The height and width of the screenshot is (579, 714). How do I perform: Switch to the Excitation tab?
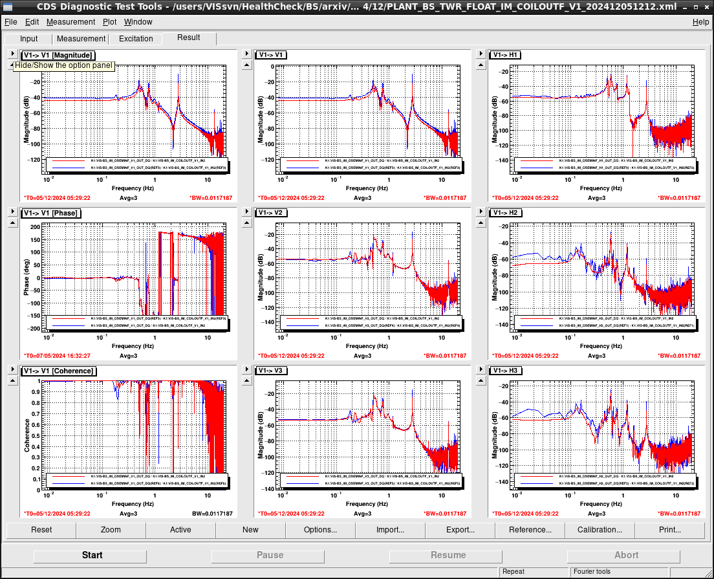[136, 39]
